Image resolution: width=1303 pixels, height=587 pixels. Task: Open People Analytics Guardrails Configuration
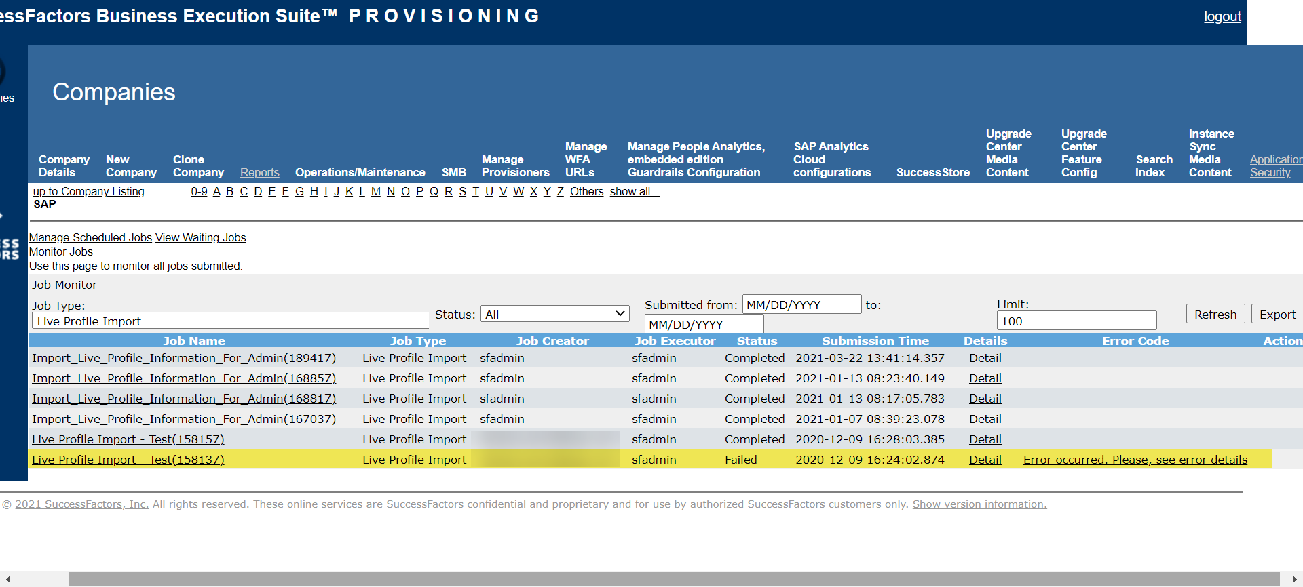coord(696,159)
